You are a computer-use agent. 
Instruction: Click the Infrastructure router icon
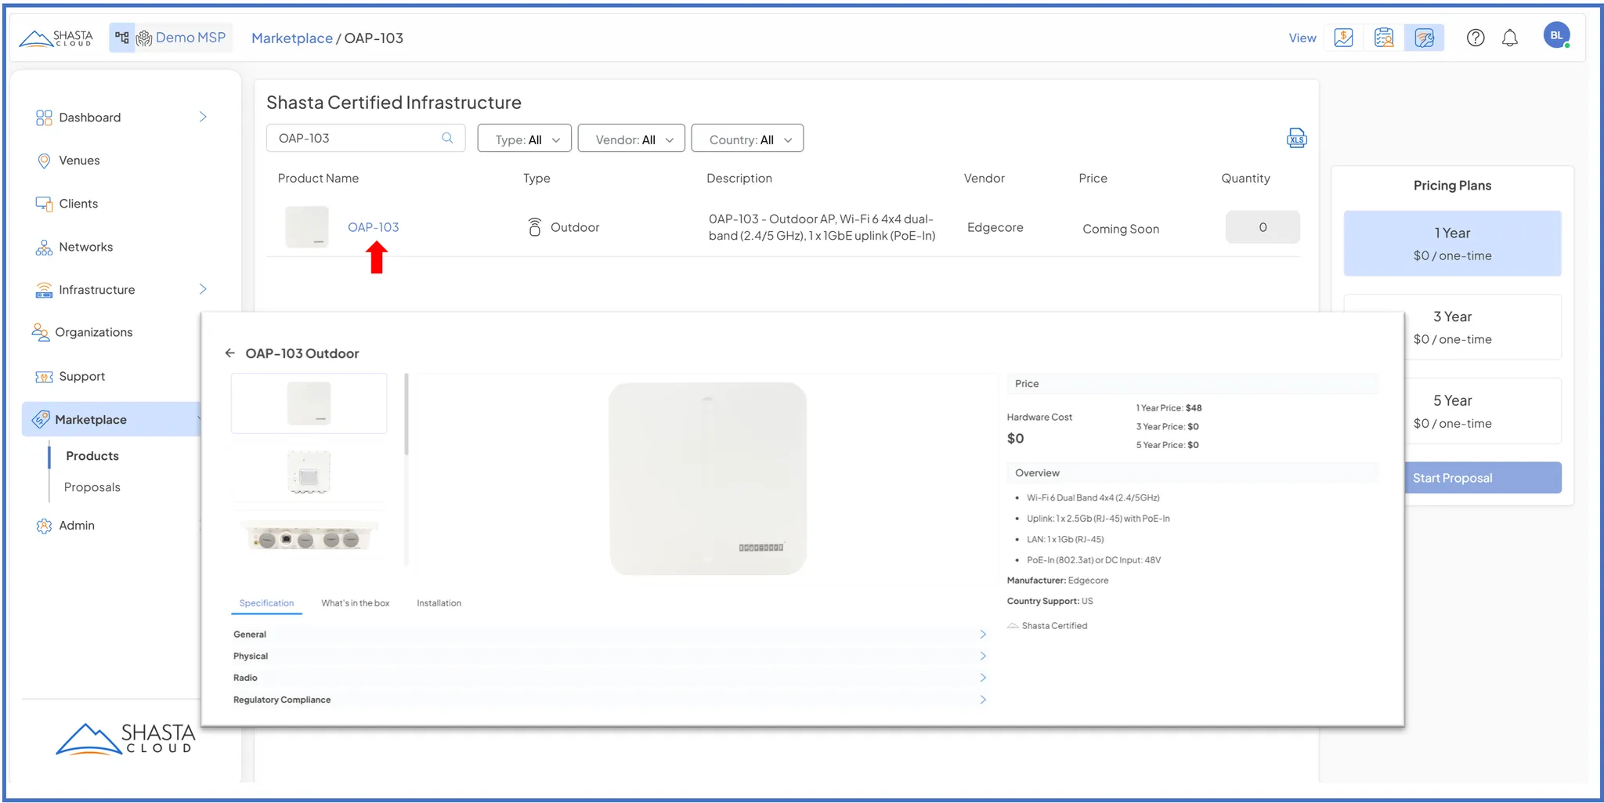[x=44, y=290]
